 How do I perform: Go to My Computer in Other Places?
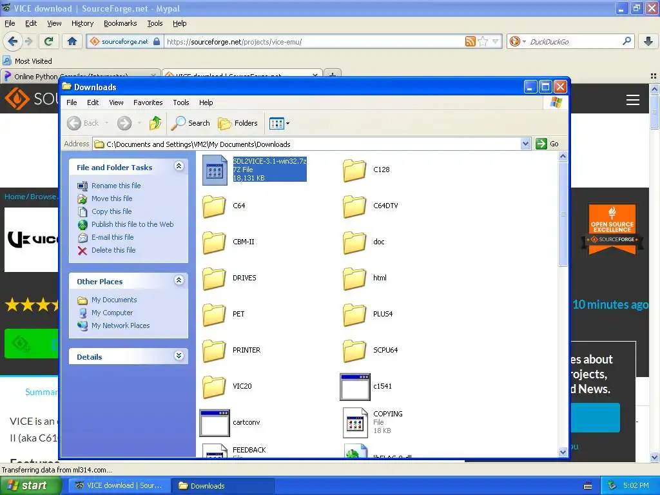coord(112,313)
